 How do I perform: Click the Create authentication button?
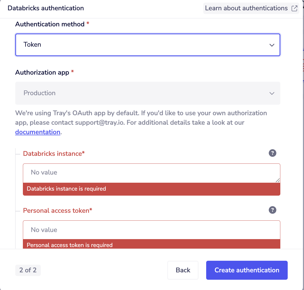[247, 270]
